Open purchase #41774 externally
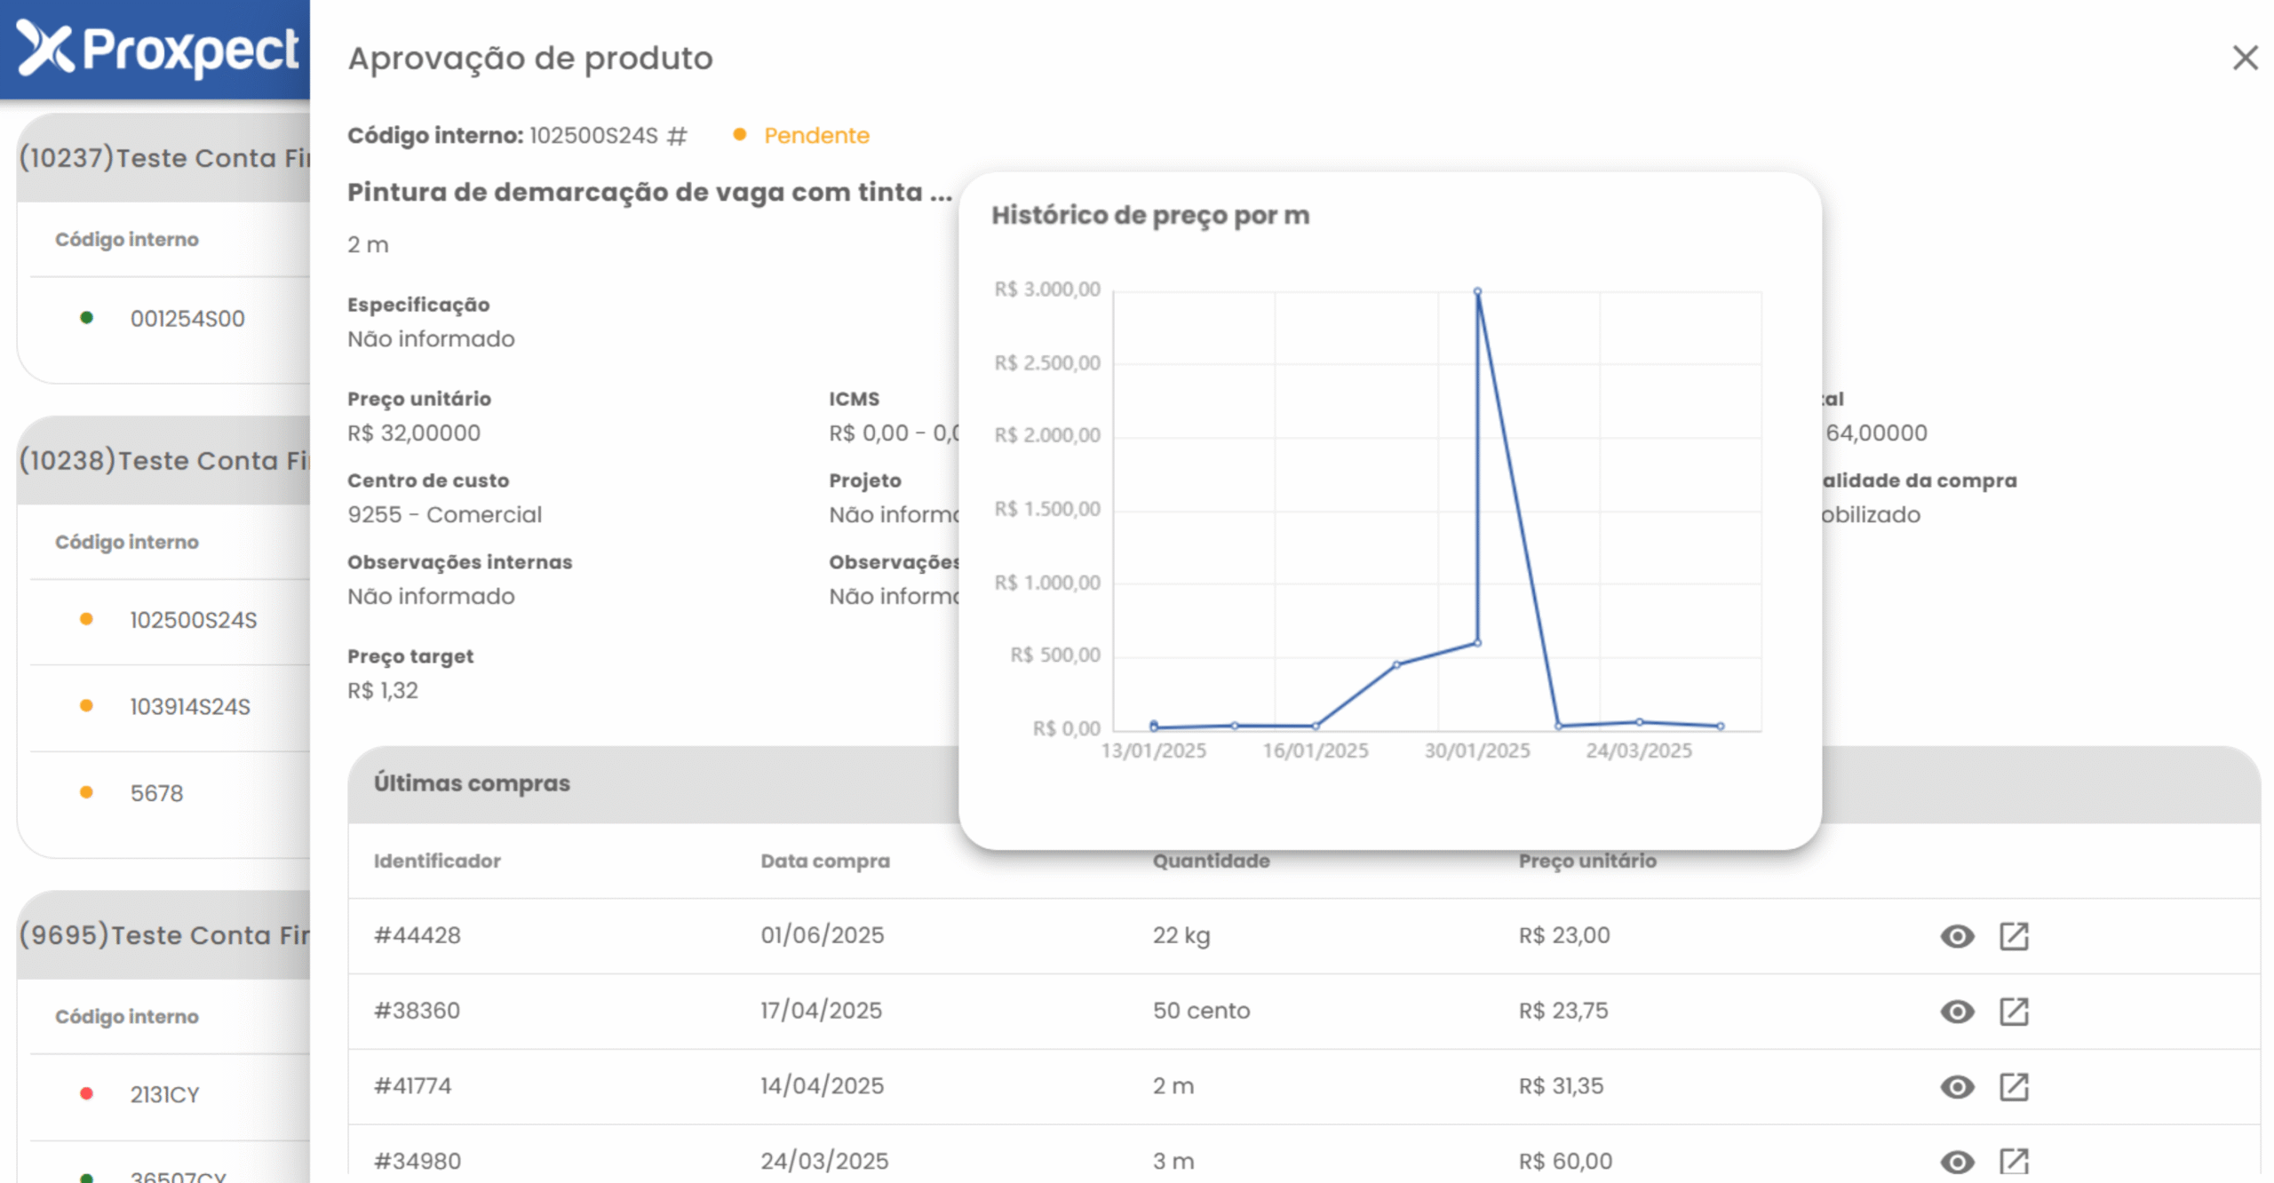 point(2013,1086)
